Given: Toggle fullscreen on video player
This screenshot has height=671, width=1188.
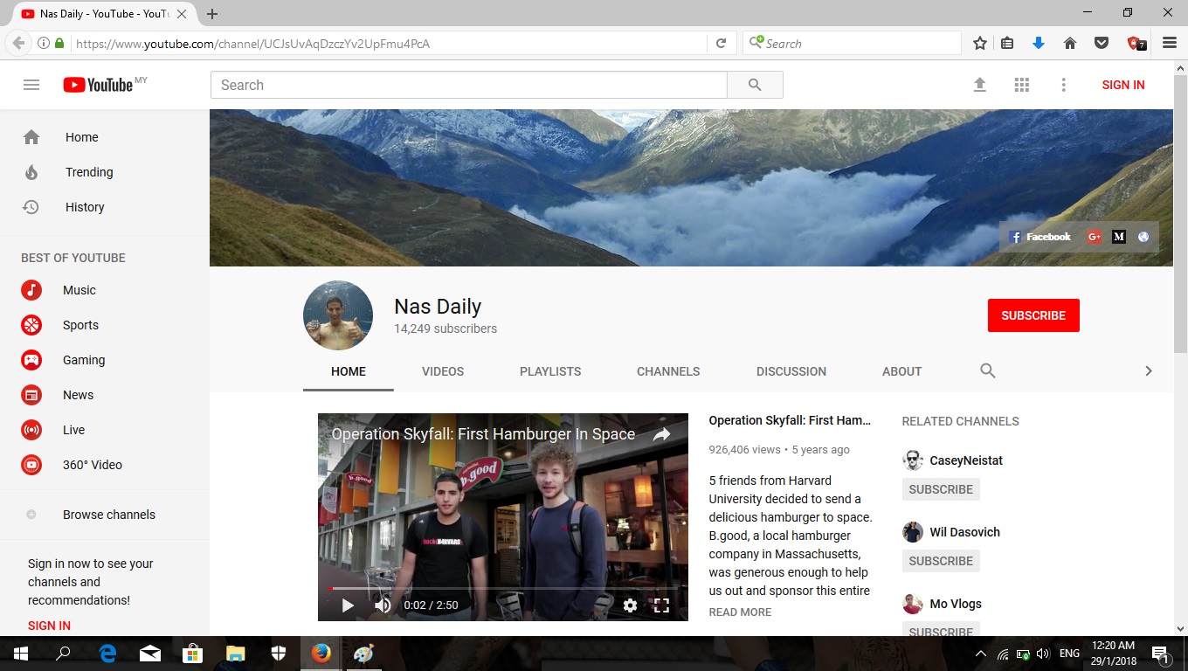Looking at the screenshot, I should [x=661, y=605].
